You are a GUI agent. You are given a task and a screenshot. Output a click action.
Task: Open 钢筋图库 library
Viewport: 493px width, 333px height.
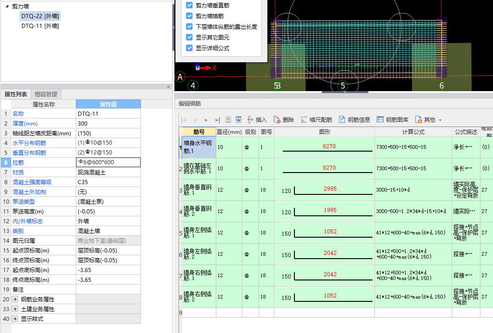pos(393,120)
